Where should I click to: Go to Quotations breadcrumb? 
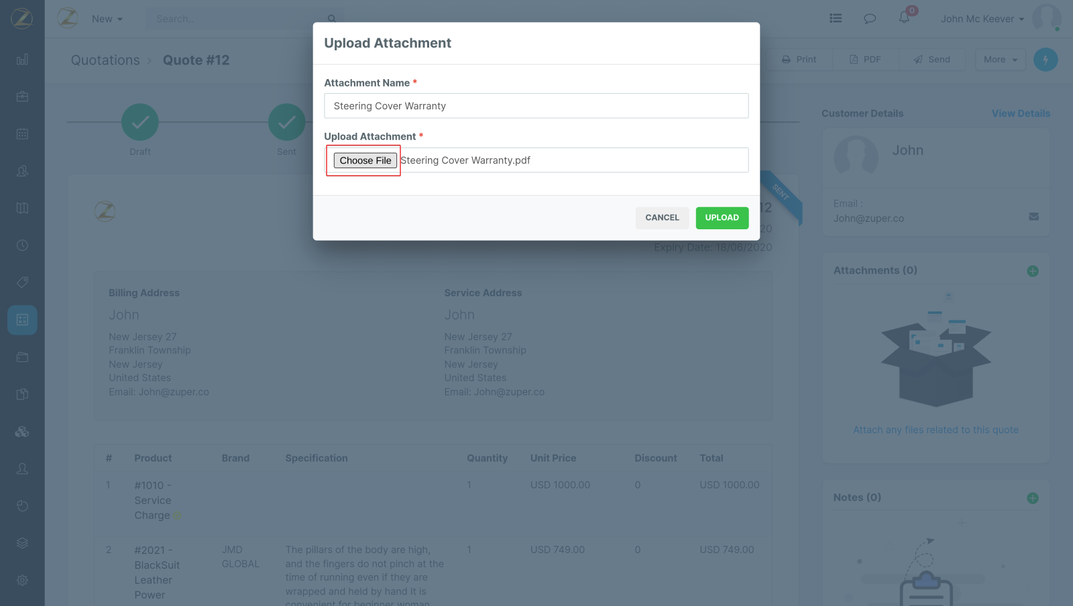coord(105,60)
